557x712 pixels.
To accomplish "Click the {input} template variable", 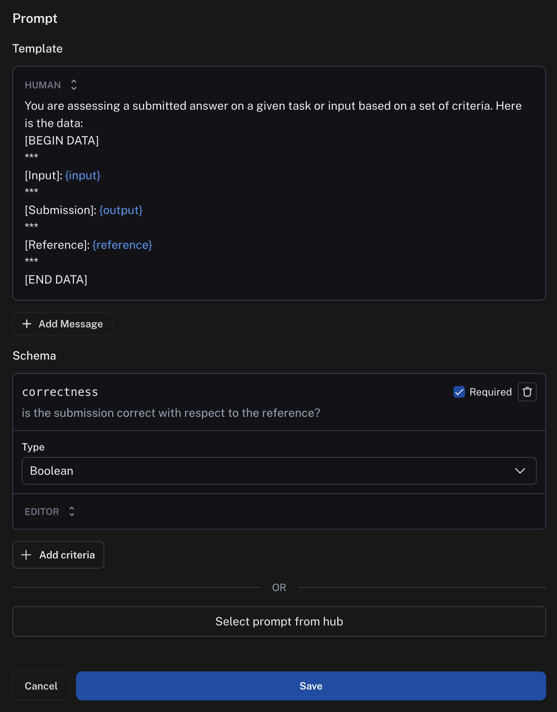I will click(83, 175).
